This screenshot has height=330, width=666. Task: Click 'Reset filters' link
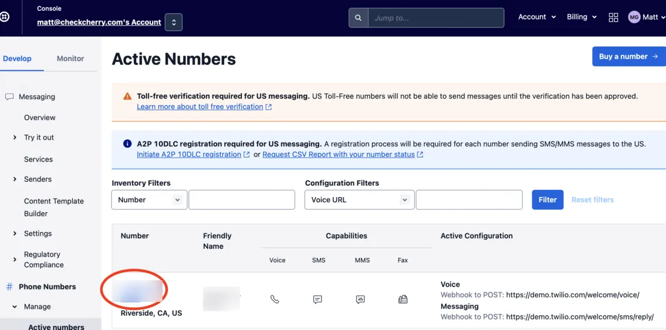coord(593,200)
